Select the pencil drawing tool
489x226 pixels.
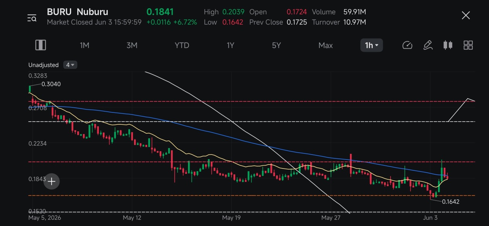pos(428,45)
